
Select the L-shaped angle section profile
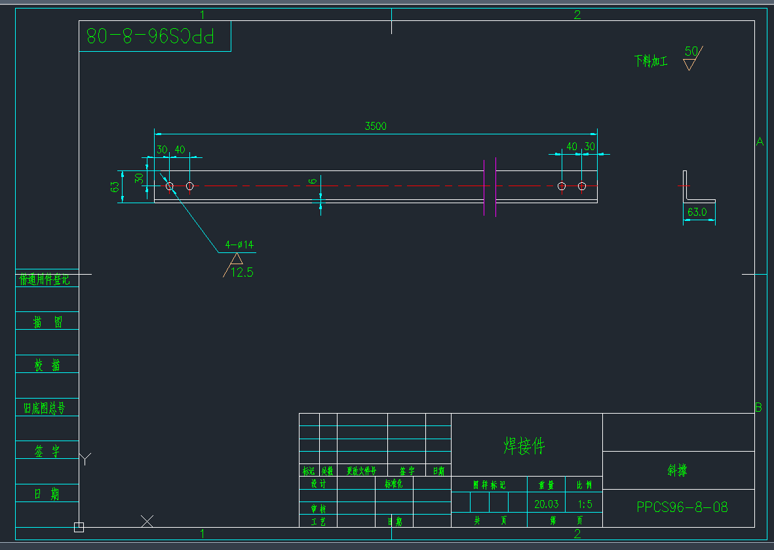click(699, 187)
